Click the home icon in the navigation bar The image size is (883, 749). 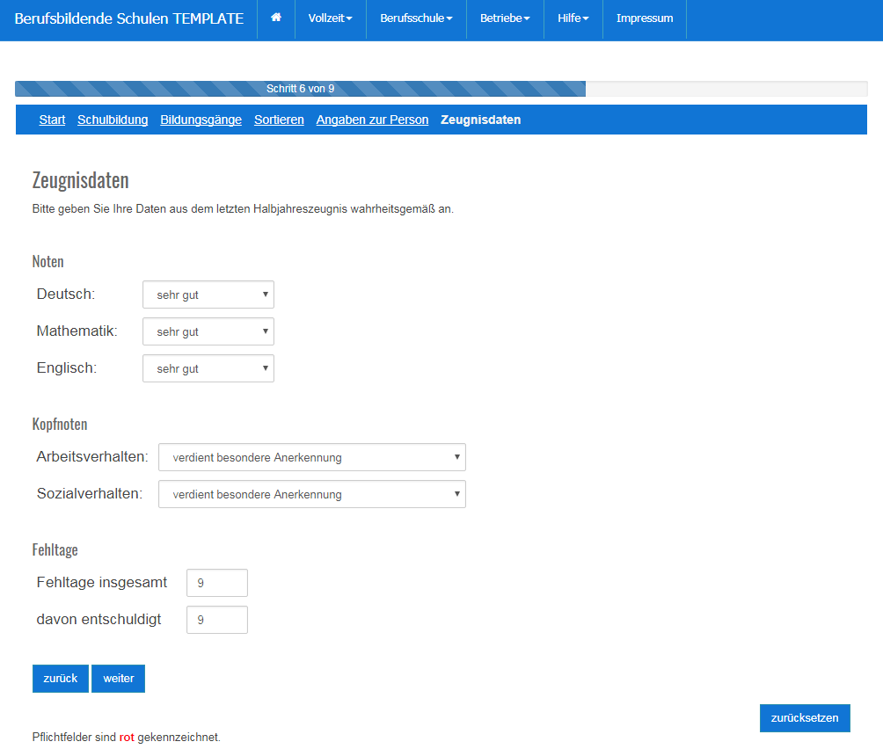(276, 19)
